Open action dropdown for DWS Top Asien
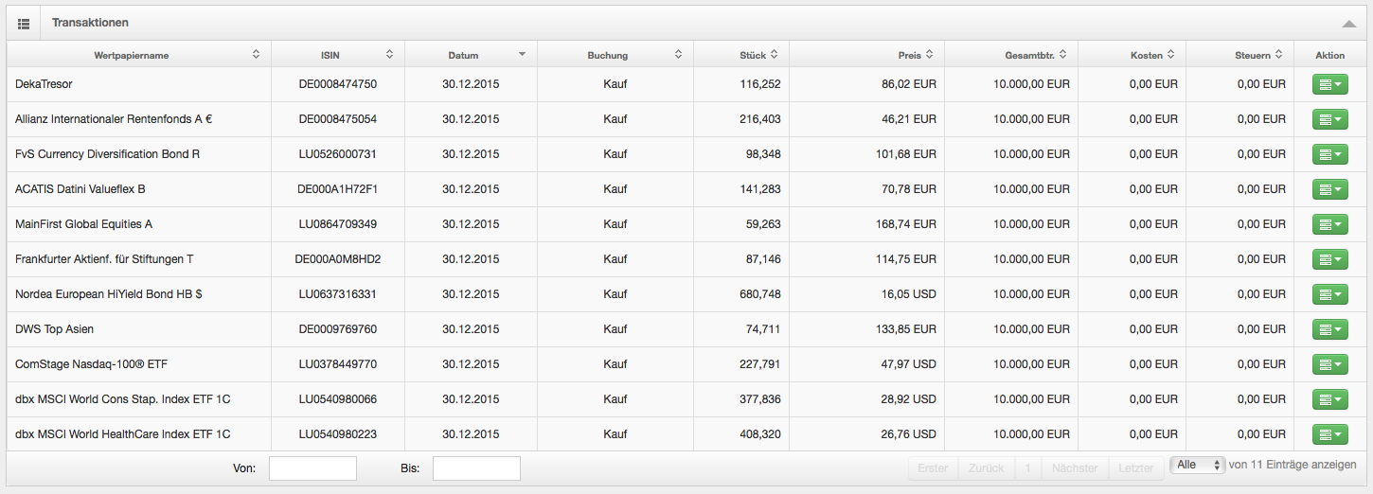 1330,329
